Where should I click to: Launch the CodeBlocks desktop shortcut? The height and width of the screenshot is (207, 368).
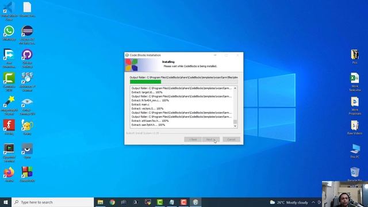[x=27, y=174]
